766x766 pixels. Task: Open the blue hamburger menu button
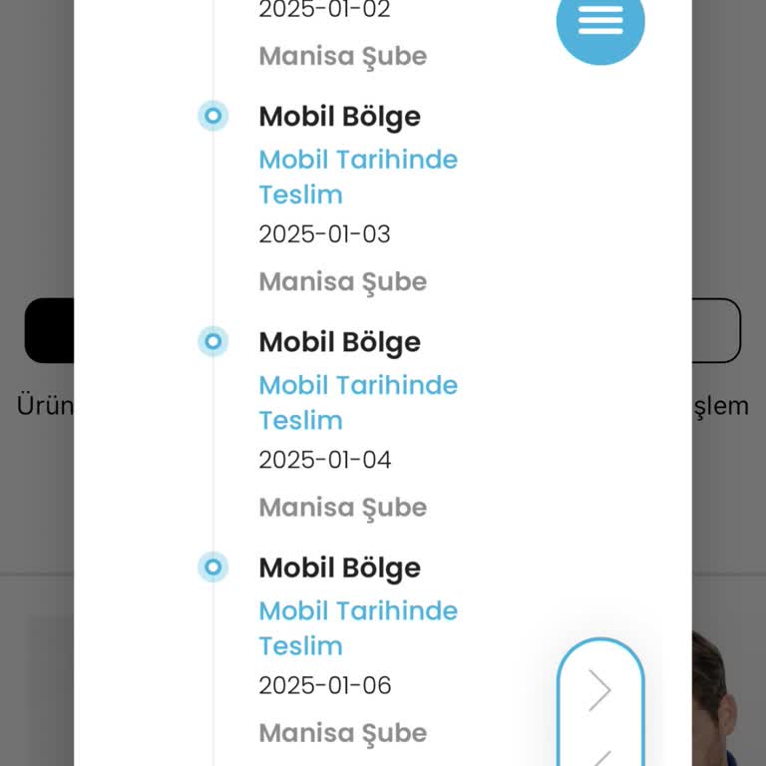600,21
